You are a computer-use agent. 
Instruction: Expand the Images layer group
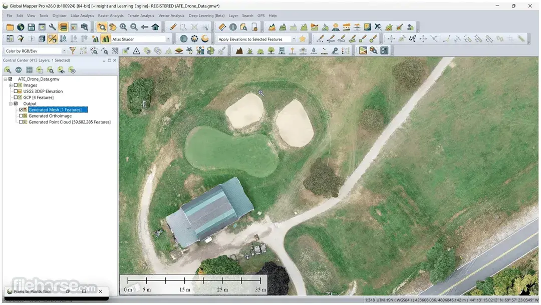pos(11,85)
